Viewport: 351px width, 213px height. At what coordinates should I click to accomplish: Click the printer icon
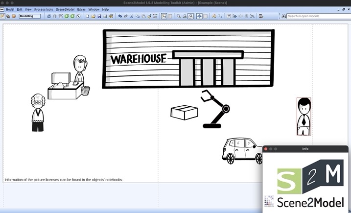tap(105, 16)
